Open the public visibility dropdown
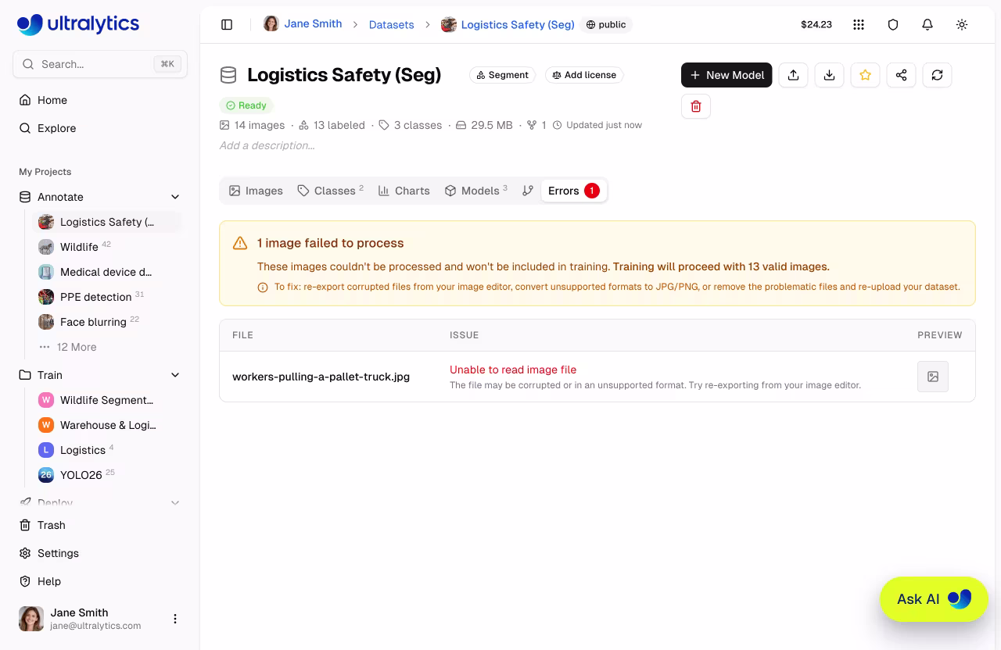 coord(607,24)
